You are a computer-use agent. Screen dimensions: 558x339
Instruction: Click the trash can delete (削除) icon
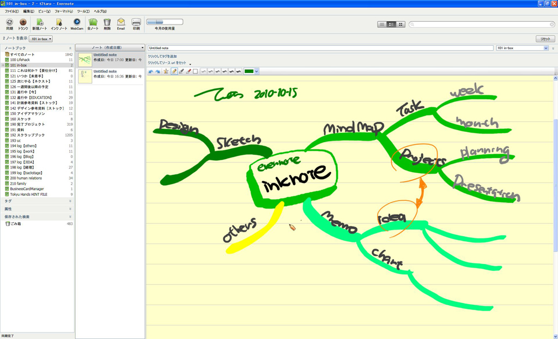(x=107, y=23)
